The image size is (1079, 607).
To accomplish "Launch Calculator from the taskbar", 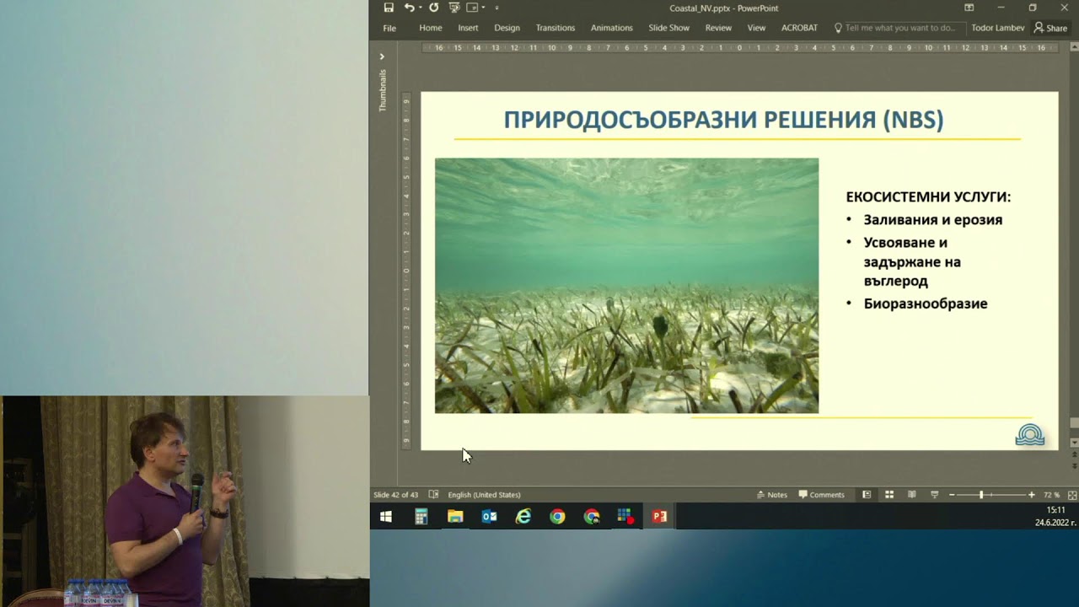I will coord(421,517).
